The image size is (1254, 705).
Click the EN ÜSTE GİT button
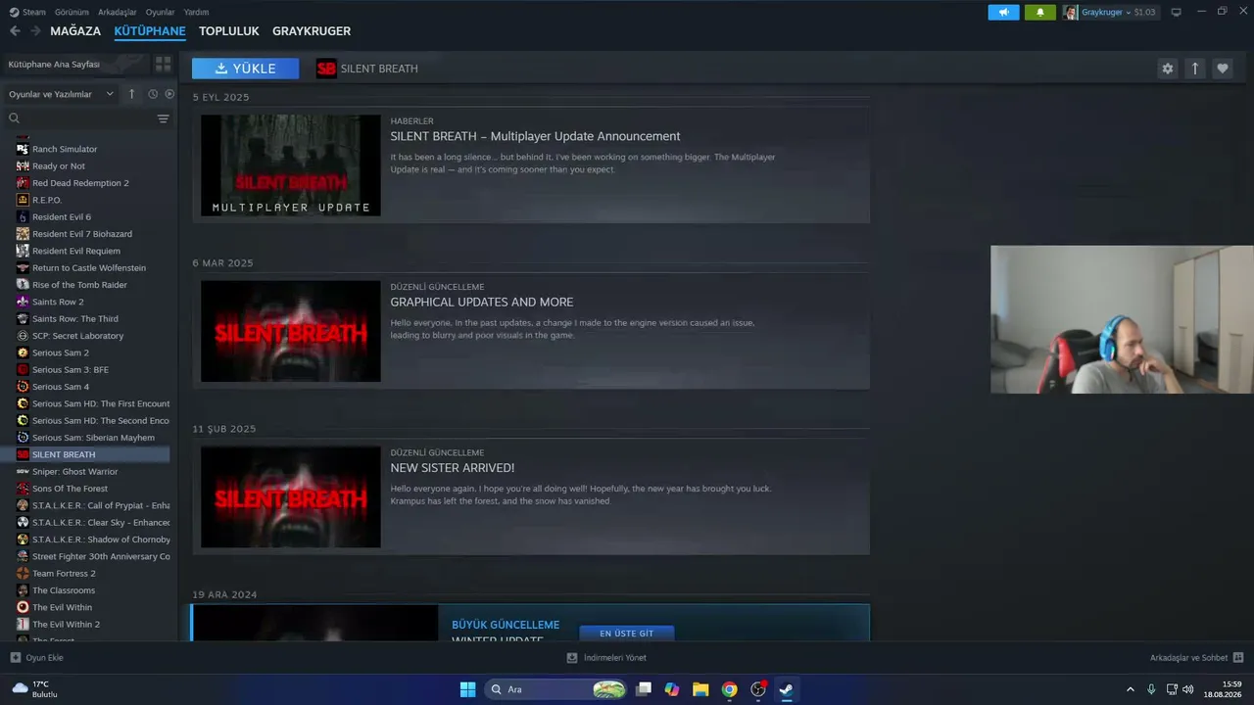click(x=627, y=634)
